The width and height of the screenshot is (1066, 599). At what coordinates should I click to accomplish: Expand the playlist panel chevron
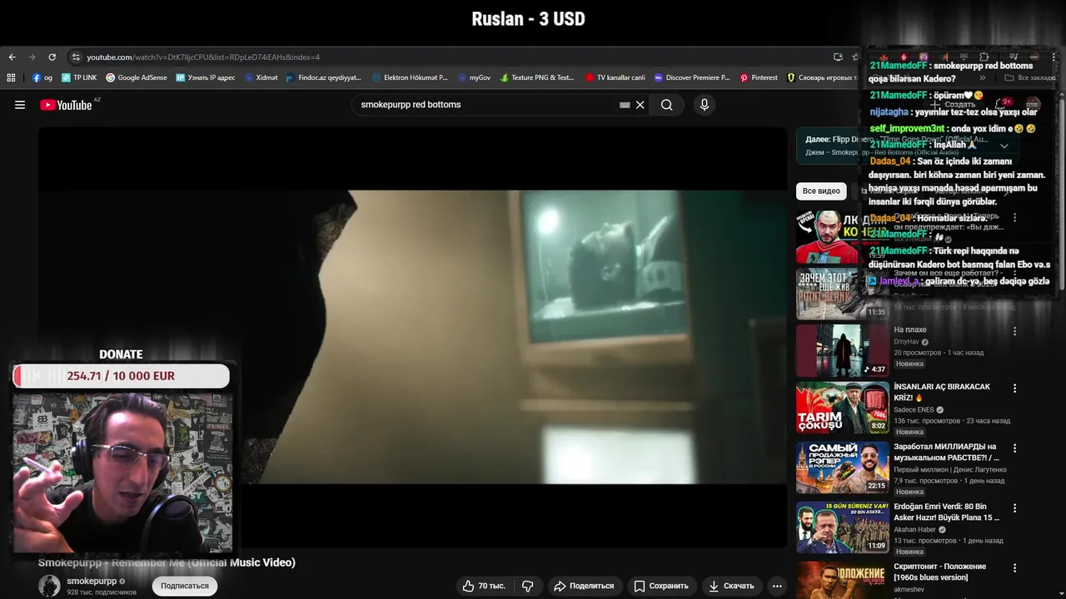tap(1004, 146)
